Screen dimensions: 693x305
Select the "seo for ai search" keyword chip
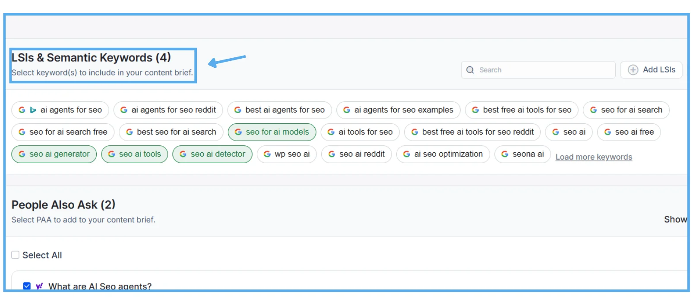pyautogui.click(x=626, y=110)
